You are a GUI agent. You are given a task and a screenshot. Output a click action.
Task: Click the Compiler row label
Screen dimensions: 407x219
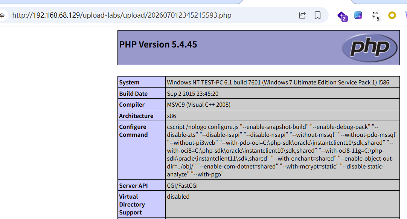(x=132, y=104)
